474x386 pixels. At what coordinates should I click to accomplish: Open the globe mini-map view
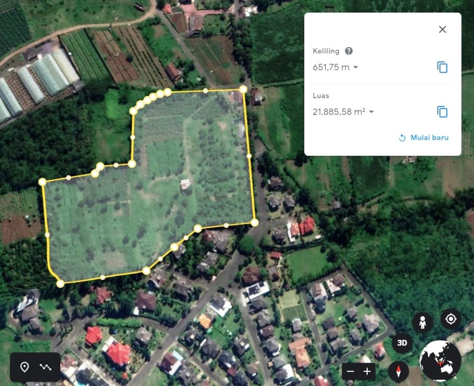[x=440, y=360]
